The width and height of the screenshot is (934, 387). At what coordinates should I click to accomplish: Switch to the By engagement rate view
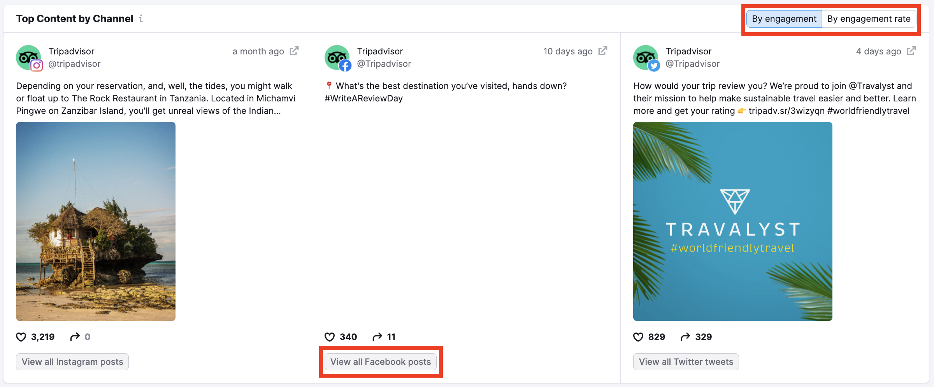tap(869, 18)
